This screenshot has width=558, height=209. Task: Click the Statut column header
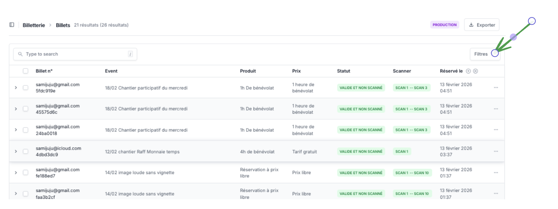(x=343, y=71)
